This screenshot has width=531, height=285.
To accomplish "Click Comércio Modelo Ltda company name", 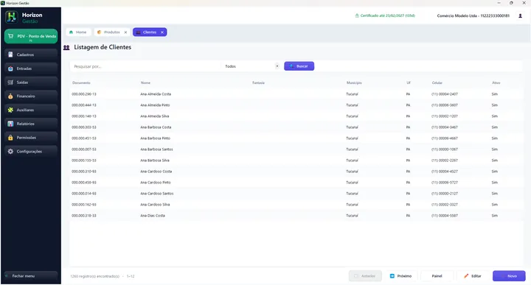I will (473, 16).
